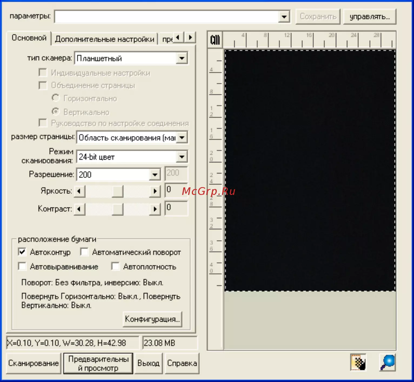Open the Конфигурация... dialog button
The width and height of the screenshot is (414, 382).
click(152, 319)
